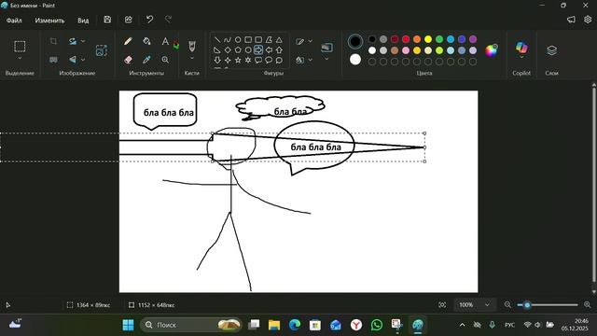Pick the Polygon shape

pyautogui.click(x=269, y=39)
